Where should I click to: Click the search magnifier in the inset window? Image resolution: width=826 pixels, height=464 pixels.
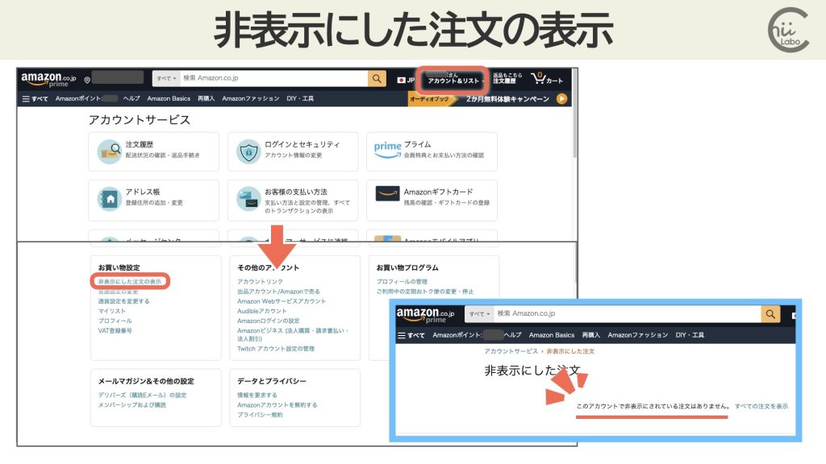(x=770, y=314)
